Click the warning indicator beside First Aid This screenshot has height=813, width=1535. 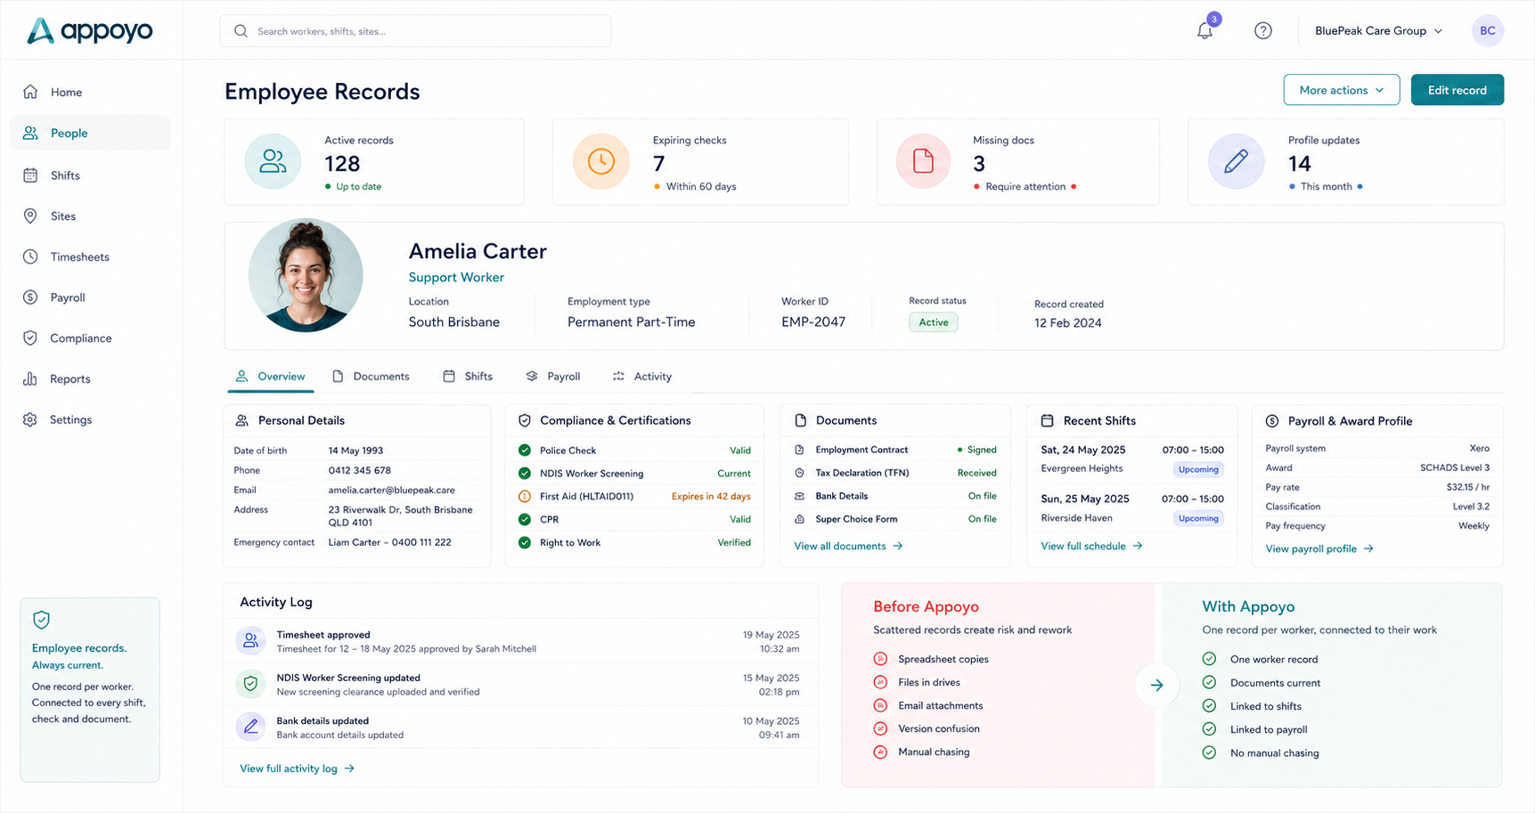(x=525, y=496)
